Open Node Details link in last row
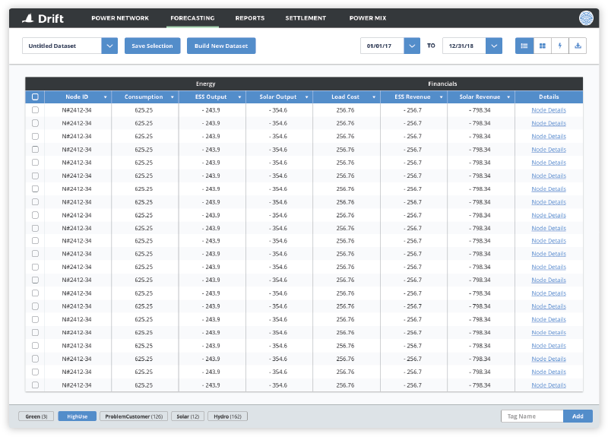608x437 pixels. [x=549, y=385]
